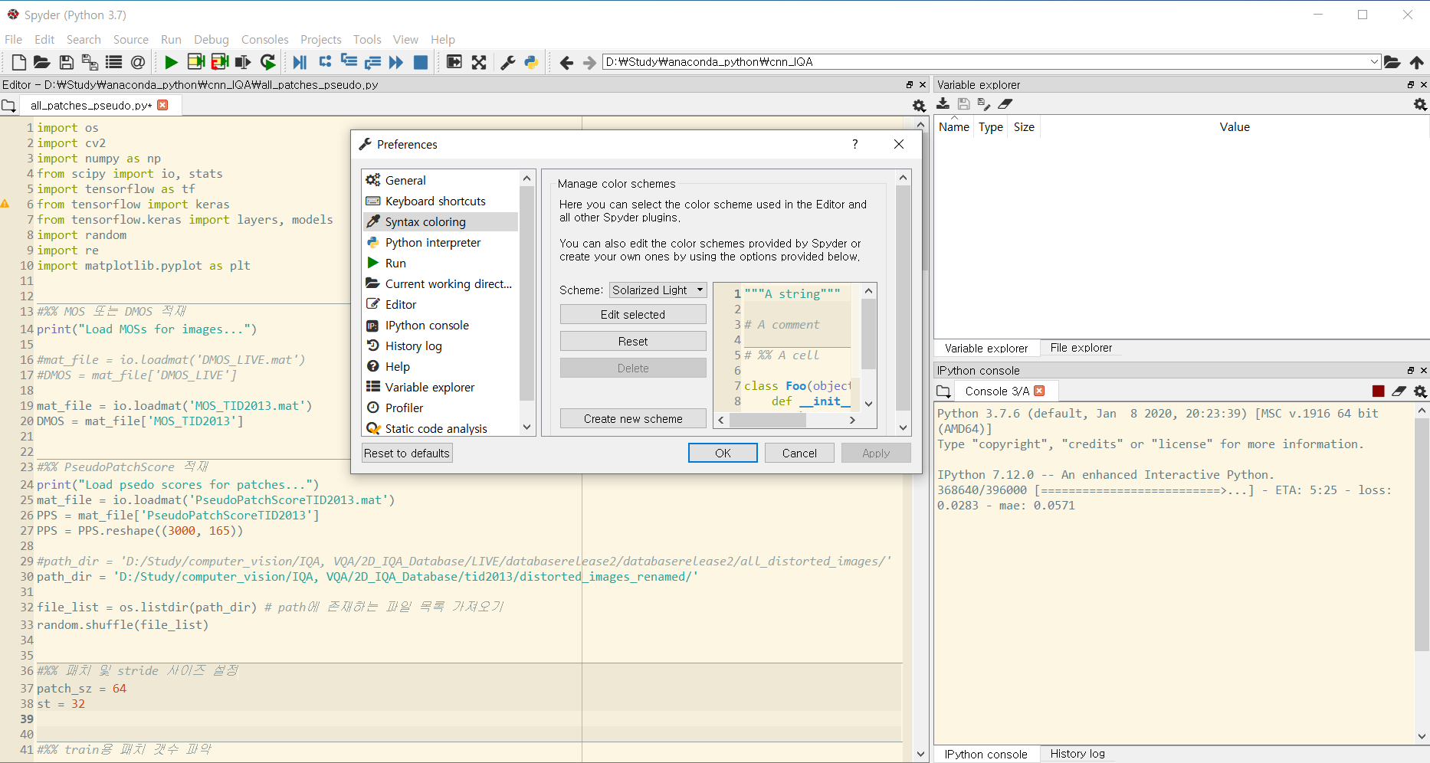
Task: Close the all_patches_pseudo.py tab
Action: tap(162, 105)
